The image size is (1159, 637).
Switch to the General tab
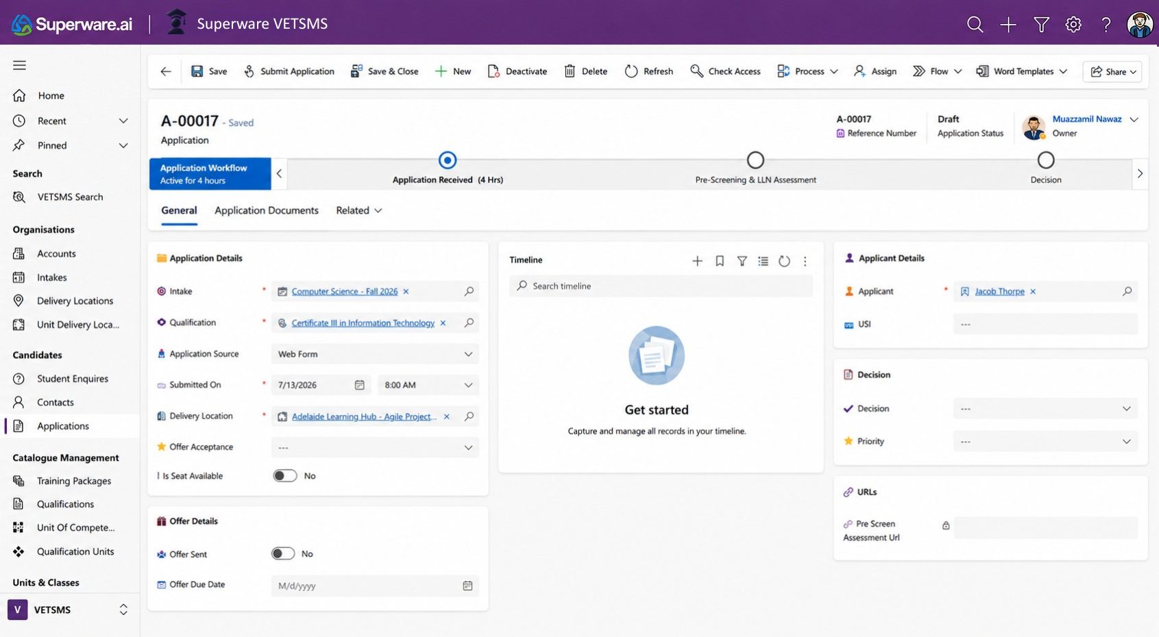pyautogui.click(x=179, y=210)
